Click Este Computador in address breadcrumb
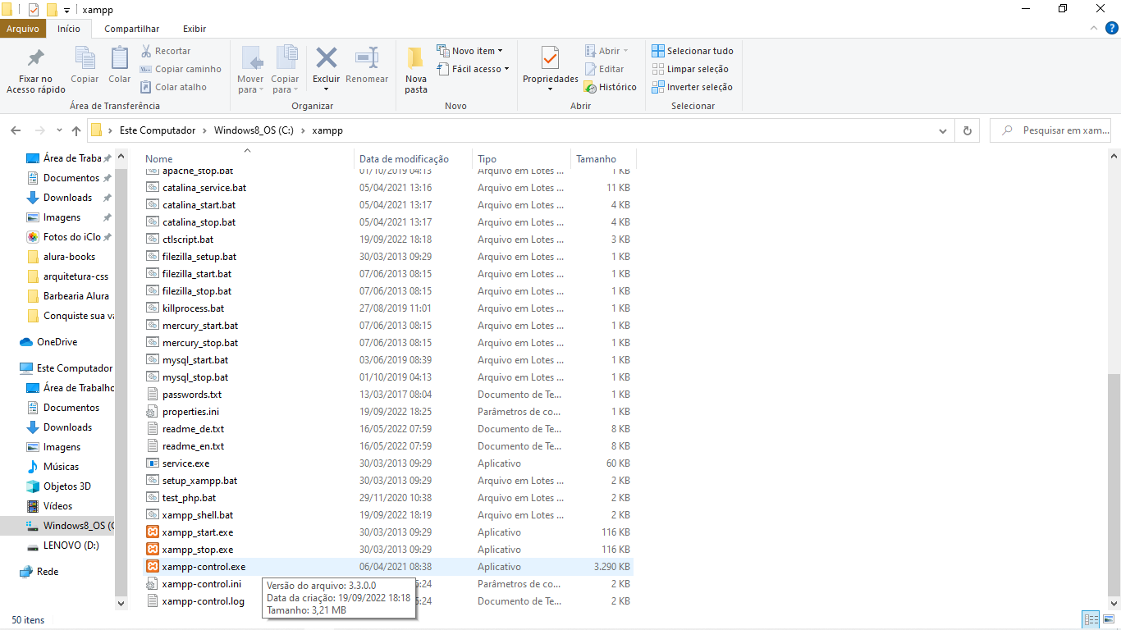Viewport: 1121px width, 630px height. click(158, 130)
